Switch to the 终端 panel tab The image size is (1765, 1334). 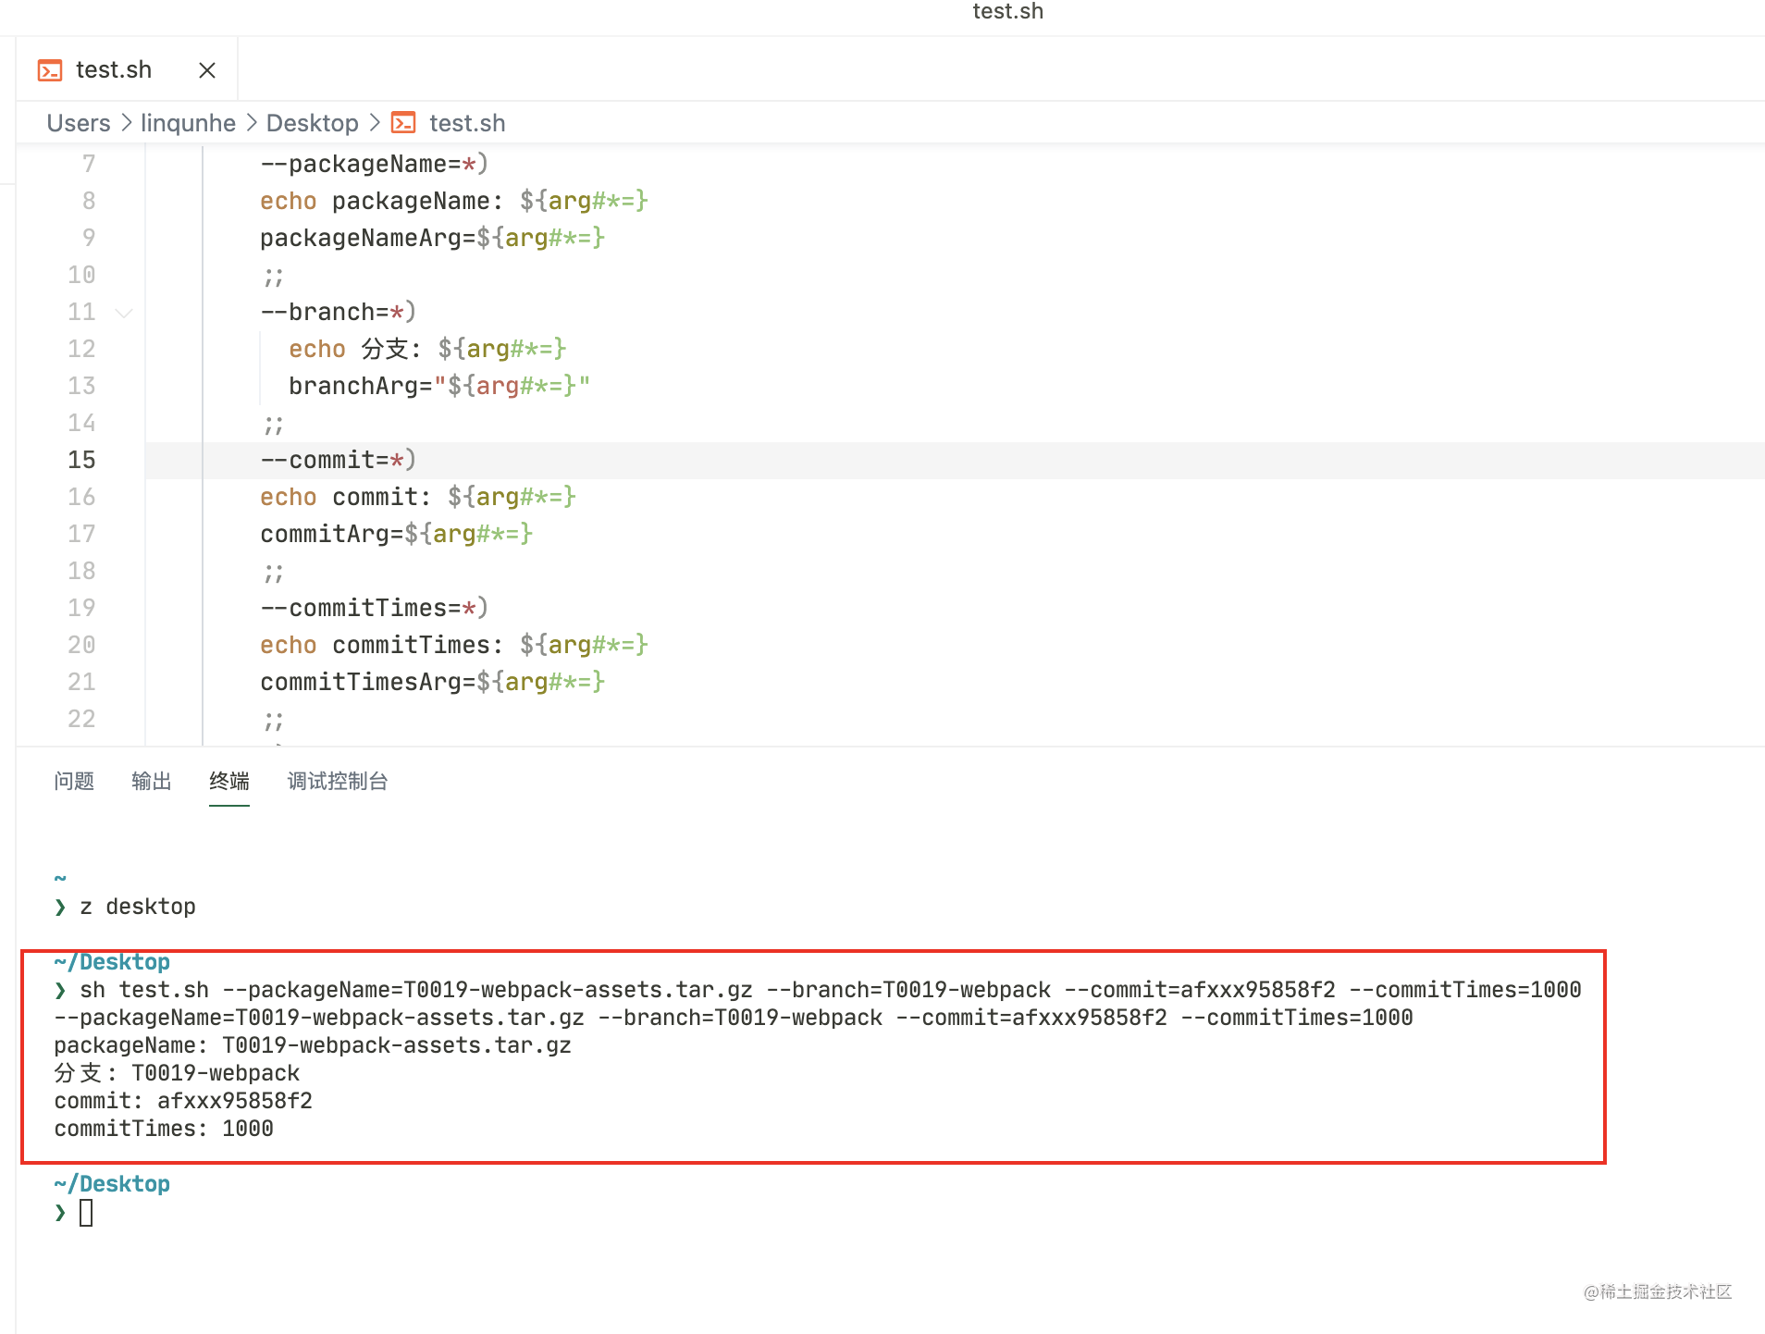pos(229,782)
